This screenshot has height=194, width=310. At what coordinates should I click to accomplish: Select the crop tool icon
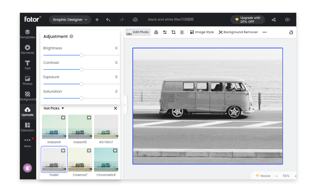173,32
